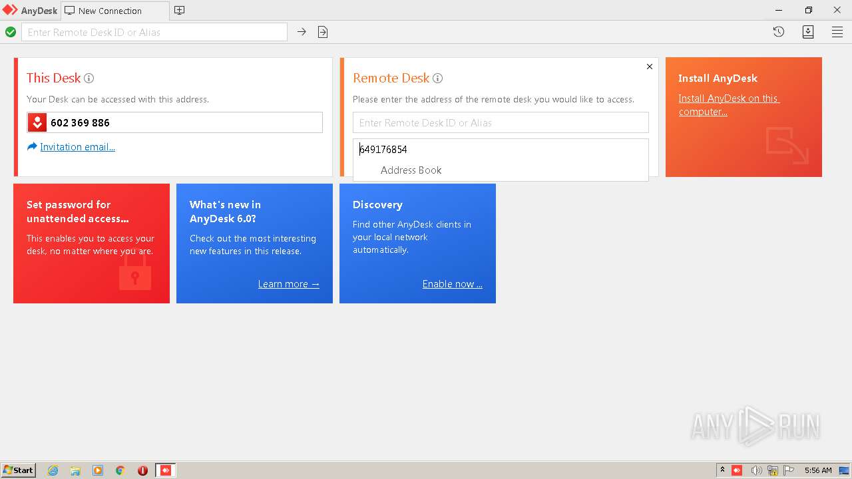Click the network tray icon
The image size is (852, 479).
(773, 470)
